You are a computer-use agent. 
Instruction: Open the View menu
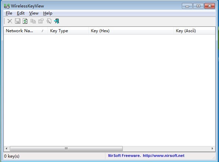tap(34, 13)
